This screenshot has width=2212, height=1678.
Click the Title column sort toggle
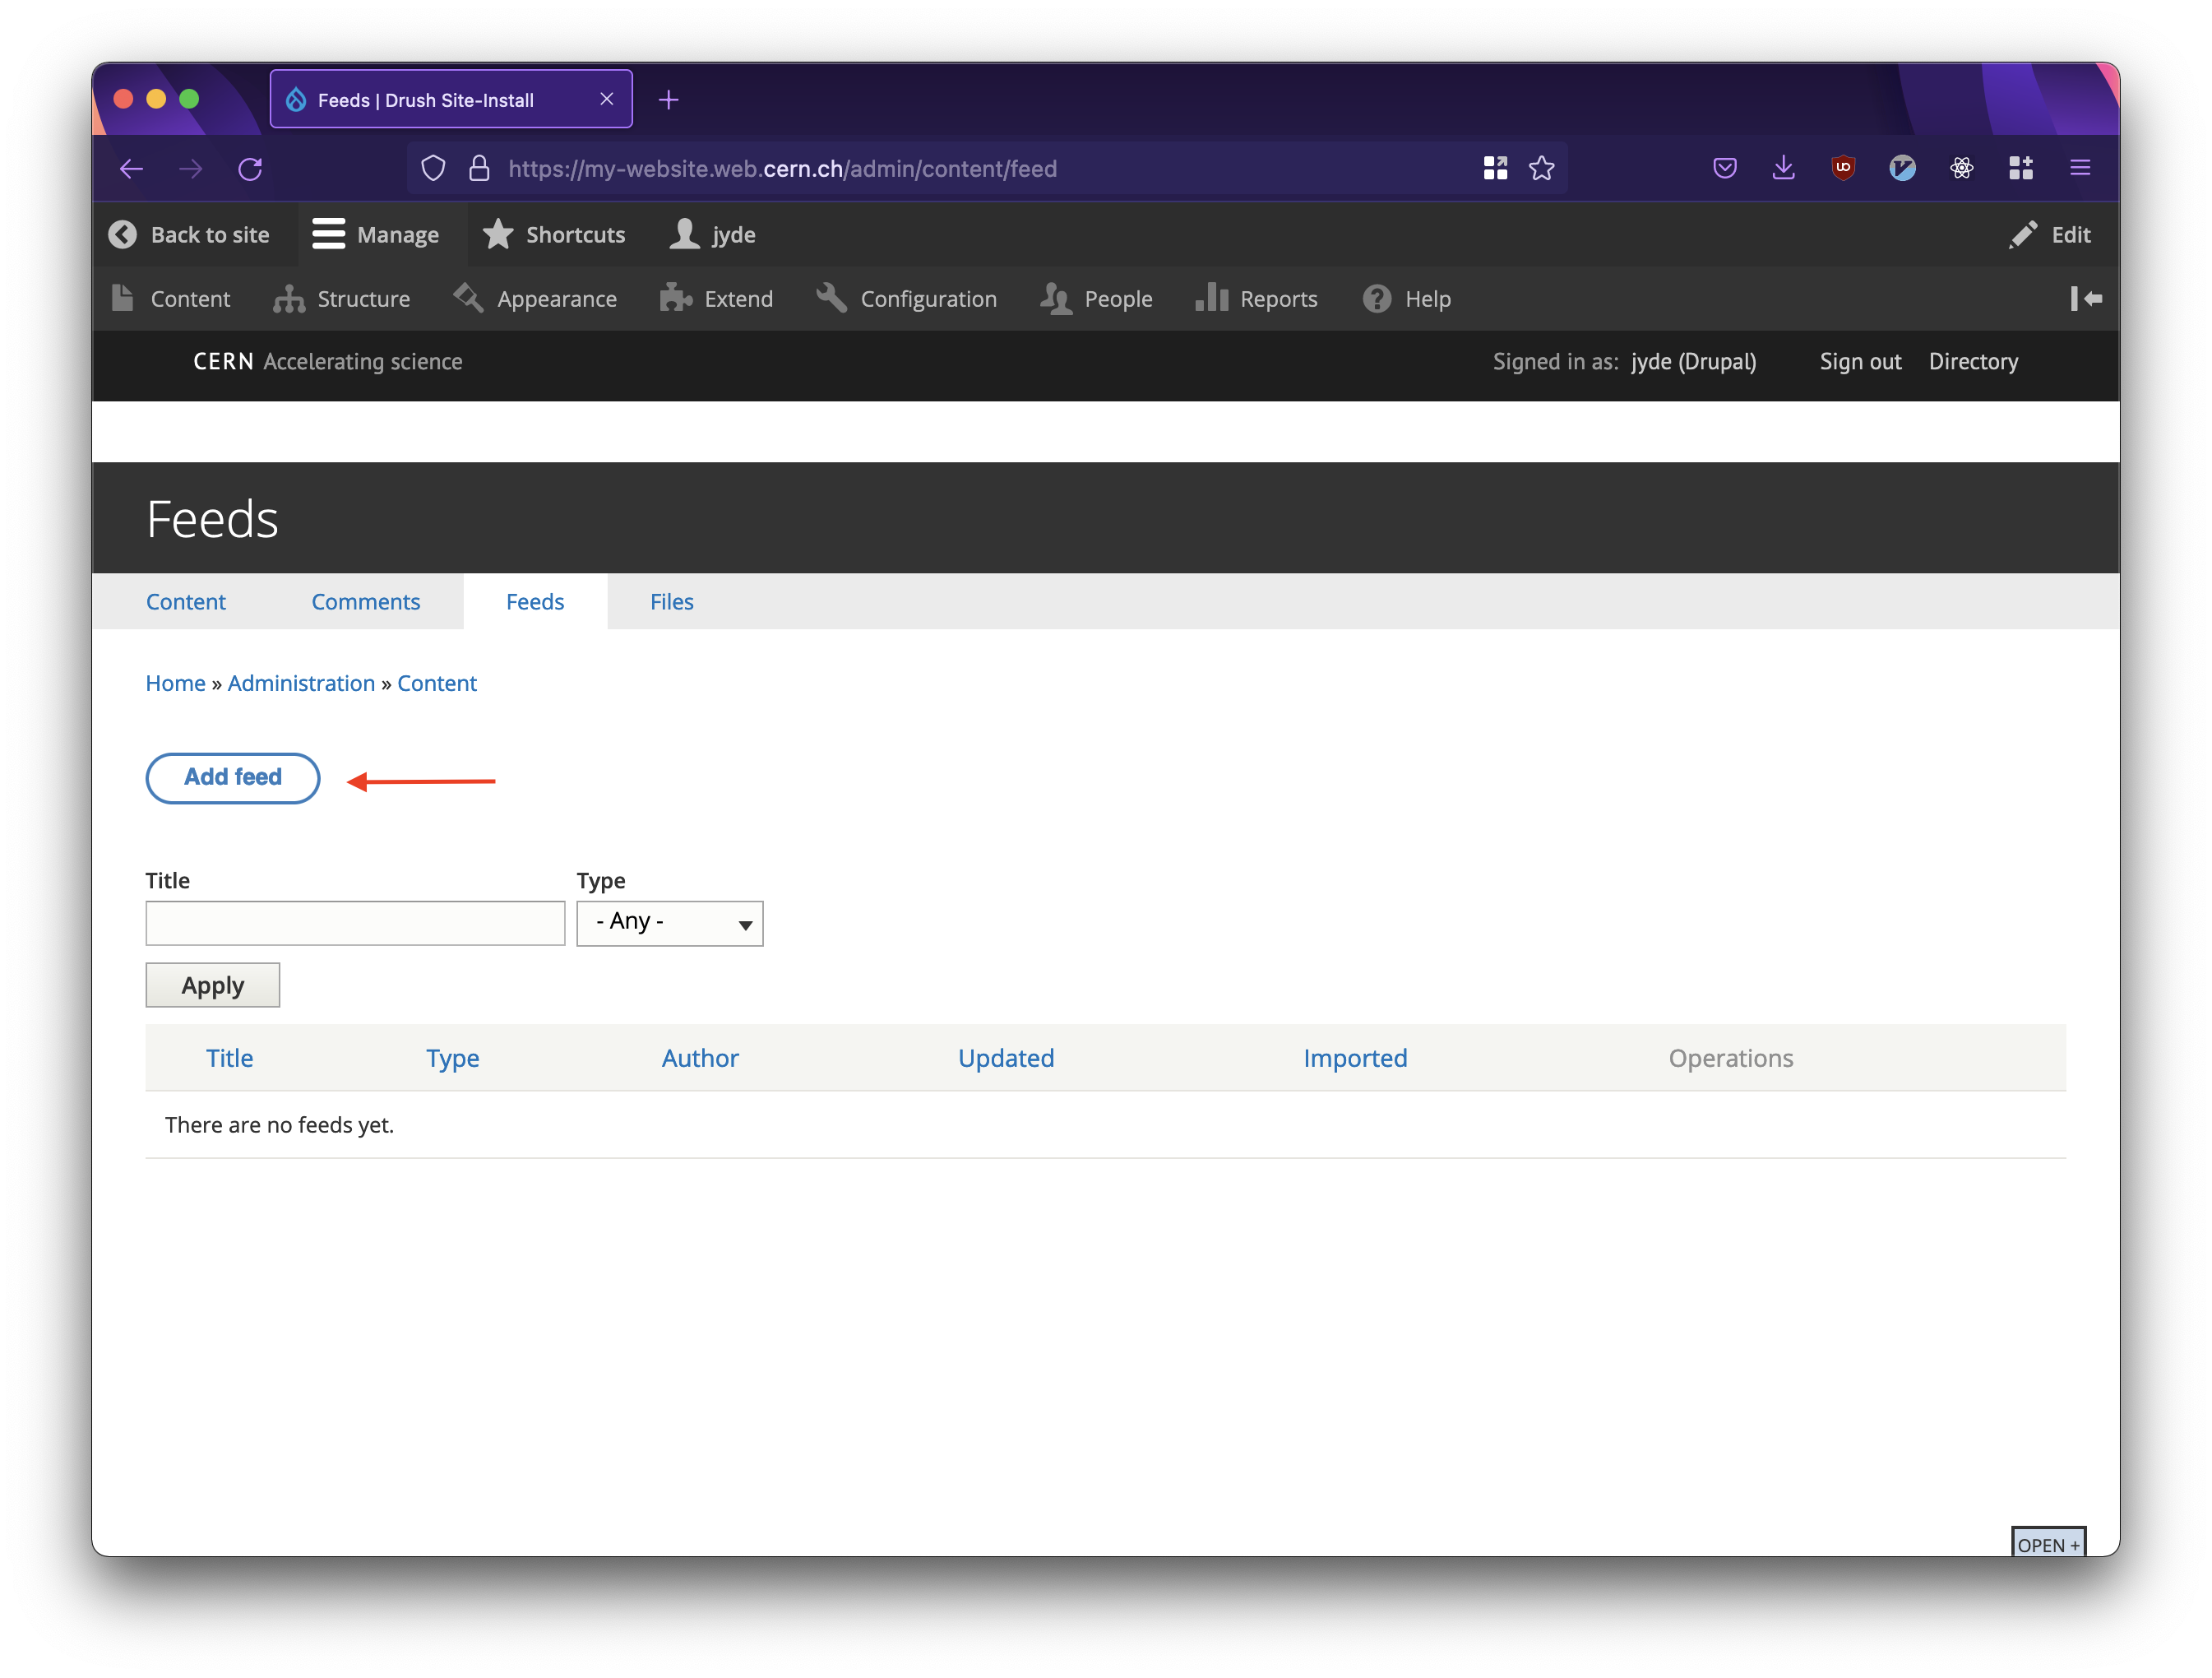[228, 1056]
